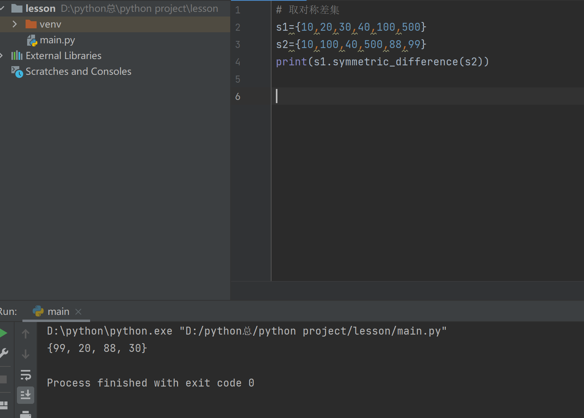Click the lesson folder icon
Viewport: 584px width, 418px height.
[x=17, y=8]
